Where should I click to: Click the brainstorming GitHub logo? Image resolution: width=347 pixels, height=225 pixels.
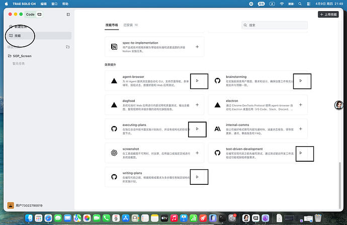[218, 81]
